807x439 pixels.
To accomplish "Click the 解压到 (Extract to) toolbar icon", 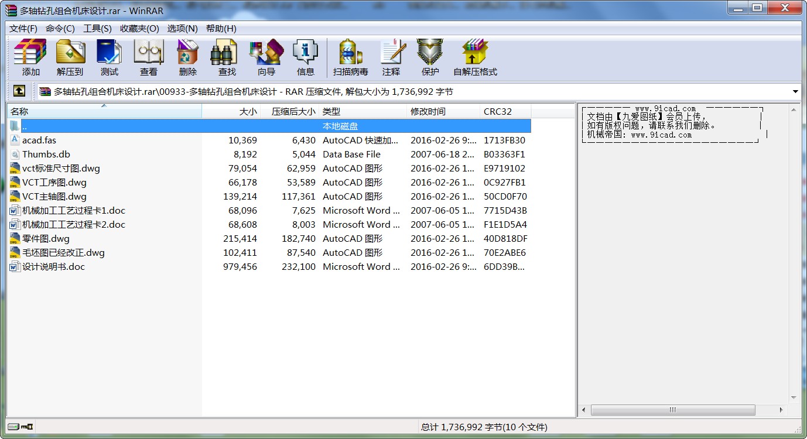I will (70, 52).
